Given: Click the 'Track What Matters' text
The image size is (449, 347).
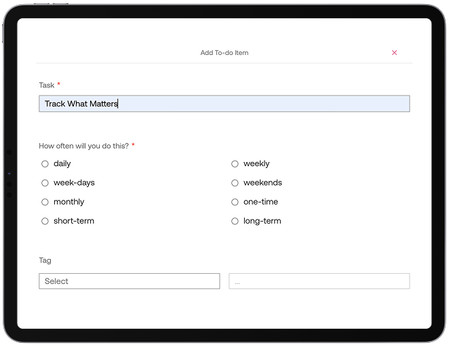Looking at the screenshot, I should click(x=81, y=104).
